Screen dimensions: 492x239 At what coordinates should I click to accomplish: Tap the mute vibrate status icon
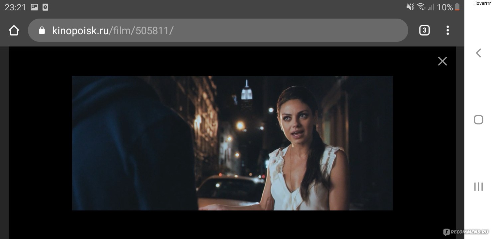[410, 7]
